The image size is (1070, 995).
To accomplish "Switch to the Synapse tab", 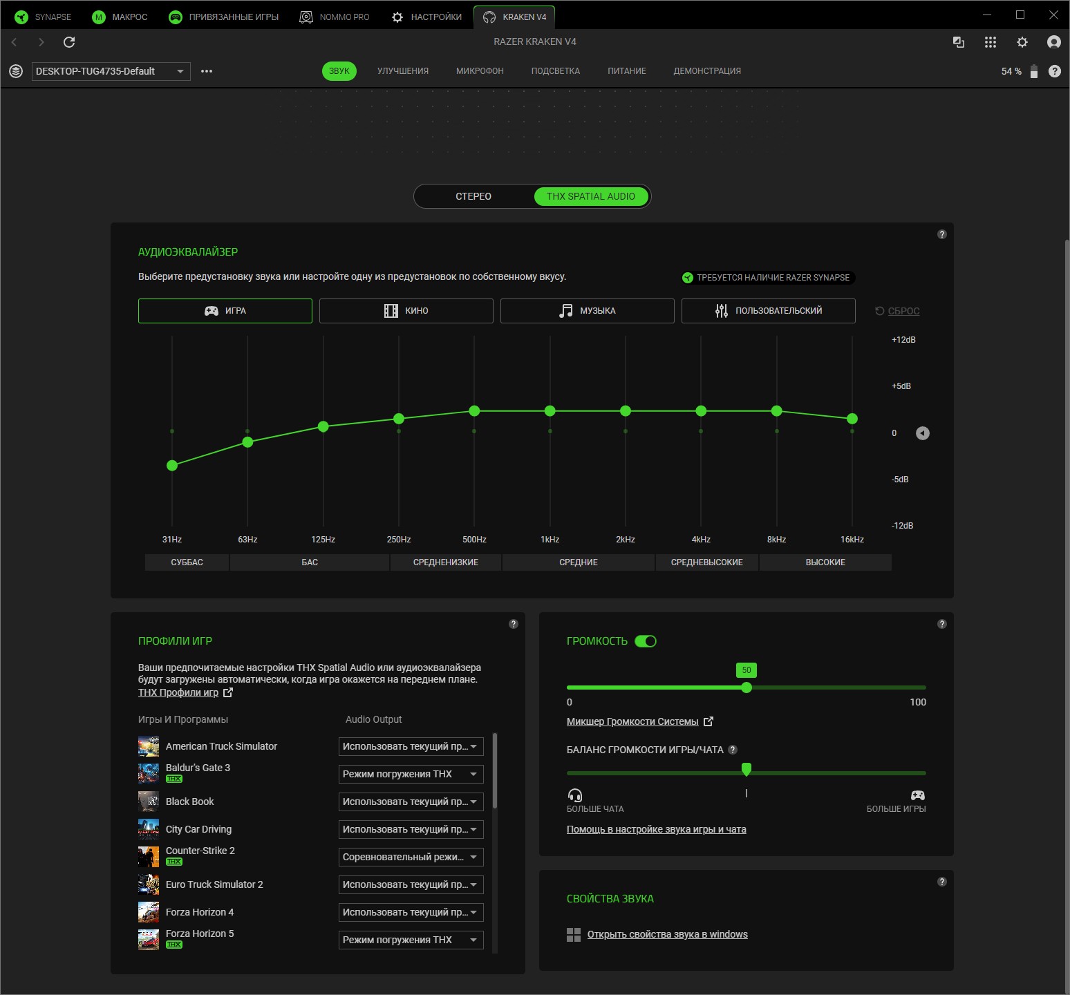I will (x=44, y=17).
